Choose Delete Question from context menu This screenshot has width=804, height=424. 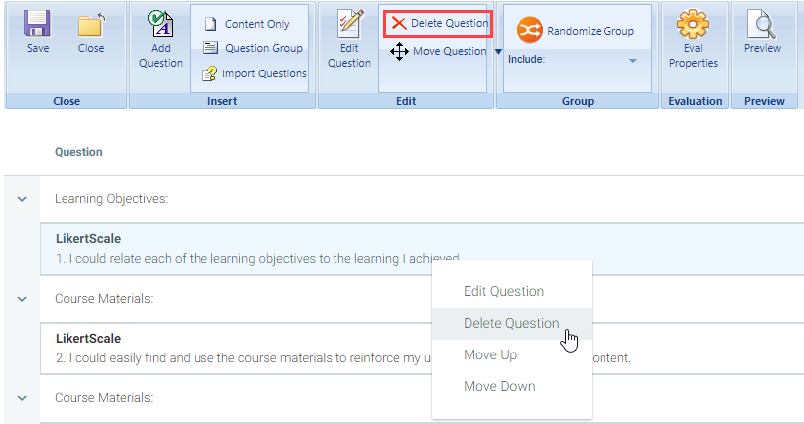coord(510,323)
